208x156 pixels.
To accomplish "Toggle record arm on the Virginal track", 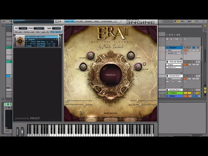I will tap(198, 48).
